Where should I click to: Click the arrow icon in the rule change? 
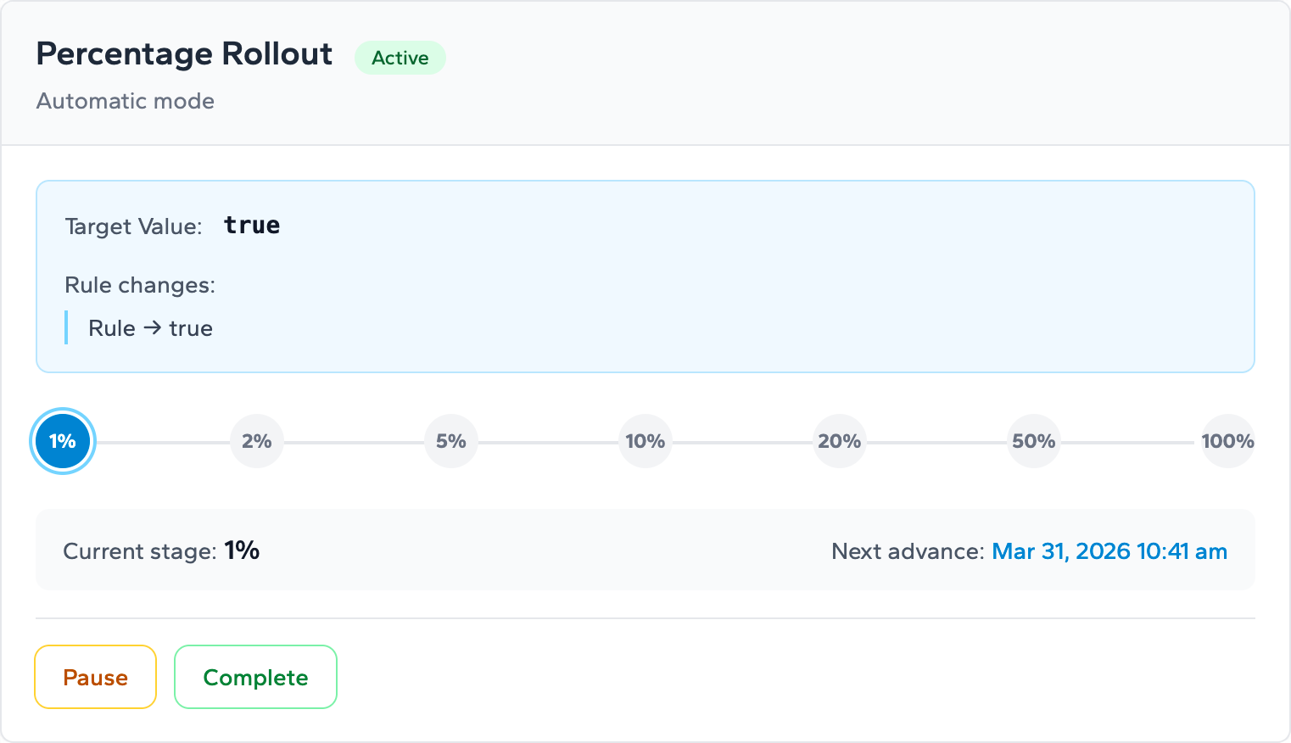153,327
